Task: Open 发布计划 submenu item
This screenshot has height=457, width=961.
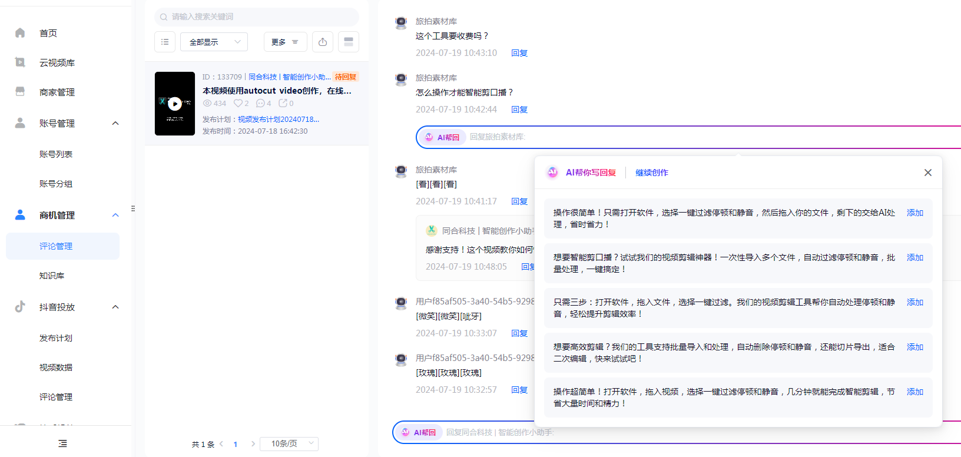Action: pos(56,338)
